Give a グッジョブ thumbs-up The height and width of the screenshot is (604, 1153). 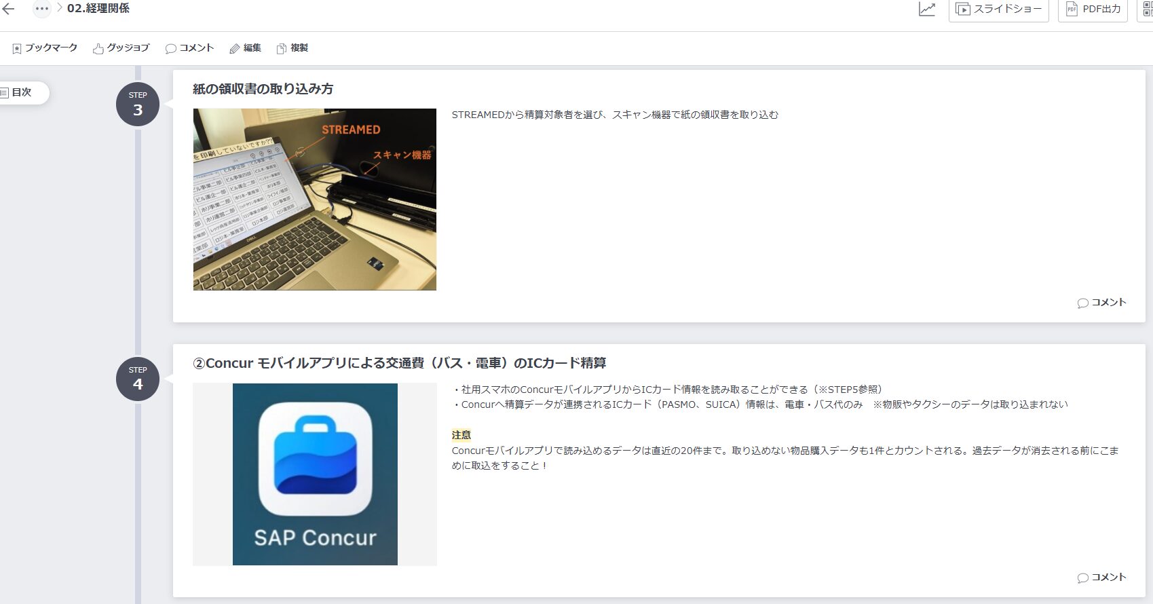pos(121,48)
